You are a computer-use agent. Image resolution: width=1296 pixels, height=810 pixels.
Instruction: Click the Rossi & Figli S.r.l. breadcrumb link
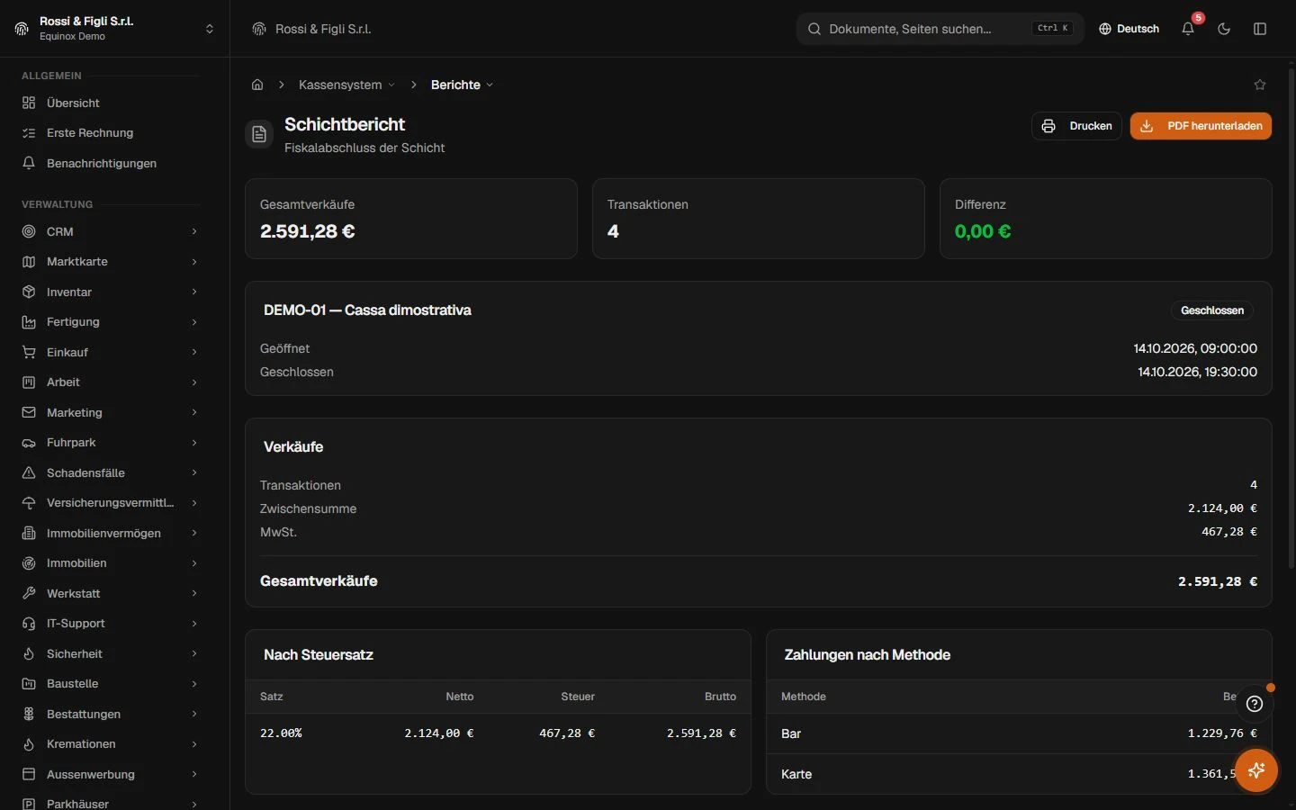coord(323,29)
